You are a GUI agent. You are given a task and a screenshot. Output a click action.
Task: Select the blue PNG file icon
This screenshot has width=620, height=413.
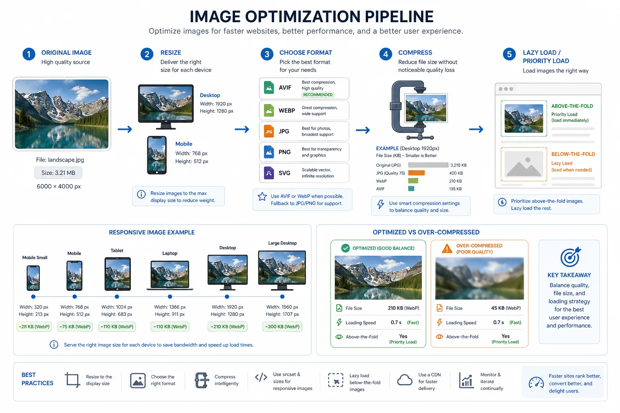tap(269, 152)
